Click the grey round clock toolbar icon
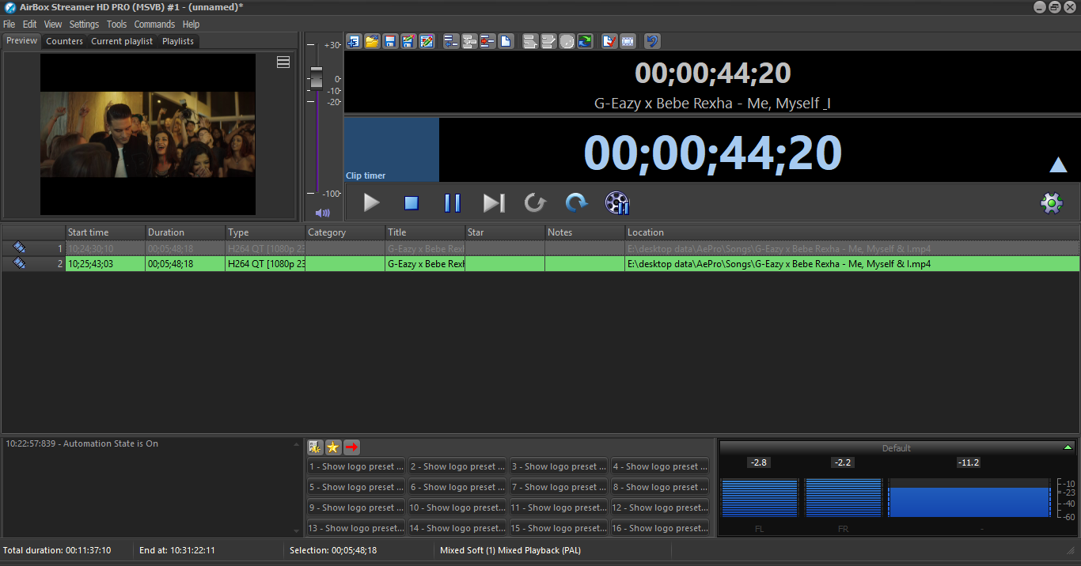Image resolution: width=1081 pixels, height=566 pixels. [x=567, y=41]
